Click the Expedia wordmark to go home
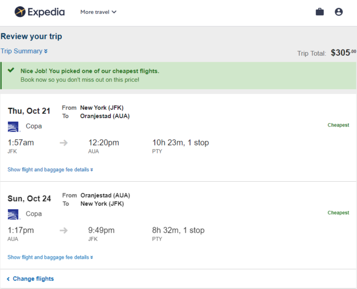 coord(46,12)
